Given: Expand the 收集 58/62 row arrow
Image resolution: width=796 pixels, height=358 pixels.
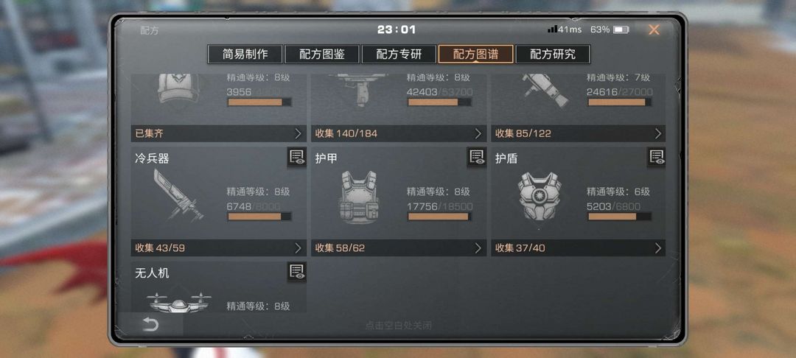Looking at the screenshot, I should click(478, 248).
